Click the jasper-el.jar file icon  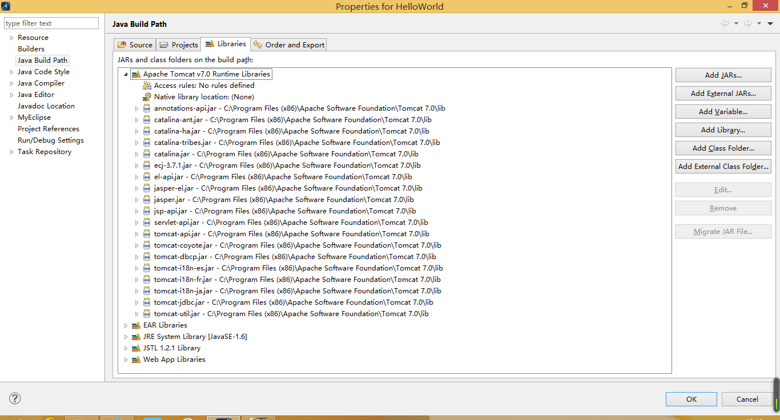pyautogui.click(x=147, y=188)
